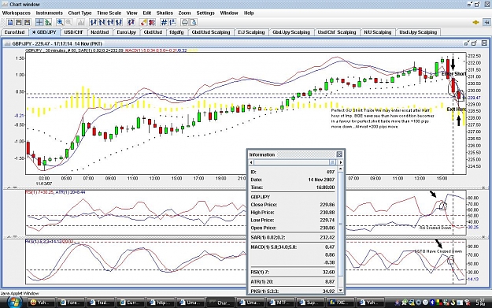Open the 'Char..' taskbar button
The height and width of the screenshot is (308, 492).
point(221,302)
